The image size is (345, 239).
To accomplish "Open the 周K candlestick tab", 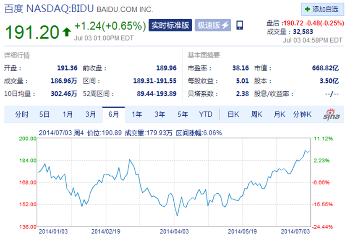I will (x=256, y=114).
